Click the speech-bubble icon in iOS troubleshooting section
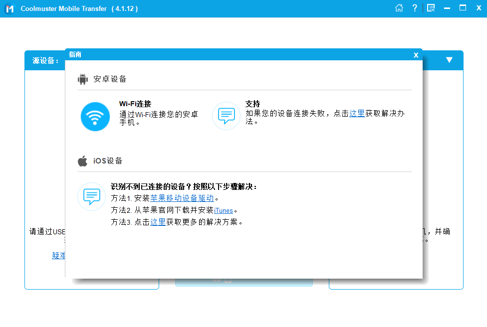 click(x=91, y=196)
